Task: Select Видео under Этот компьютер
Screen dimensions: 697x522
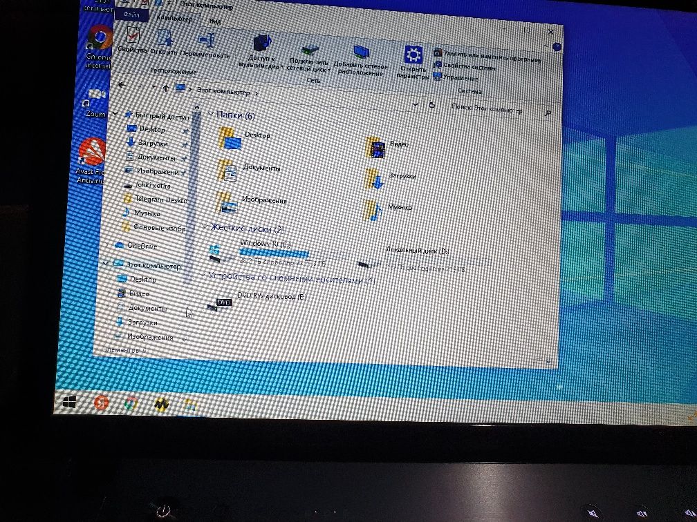Action: point(139,293)
